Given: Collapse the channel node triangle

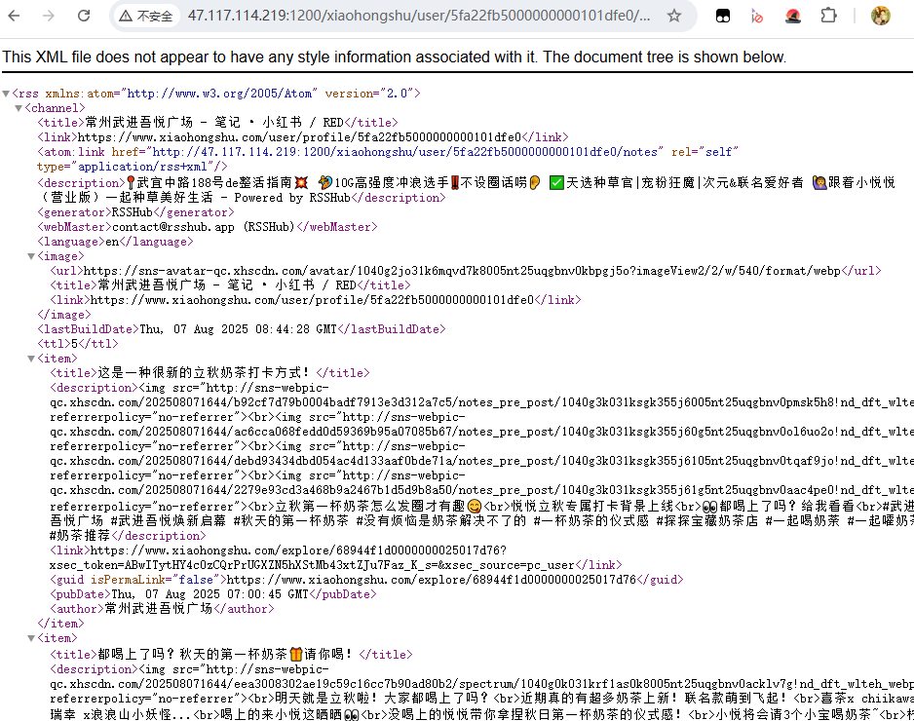Looking at the screenshot, I should coord(19,108).
